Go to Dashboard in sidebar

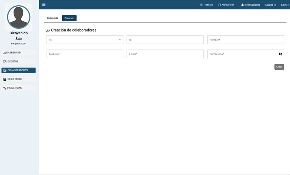(x=19, y=53)
